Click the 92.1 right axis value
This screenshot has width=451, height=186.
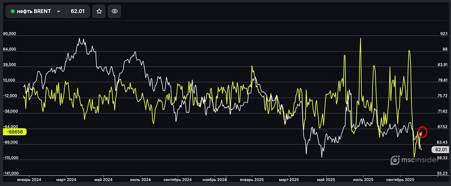(444, 34)
